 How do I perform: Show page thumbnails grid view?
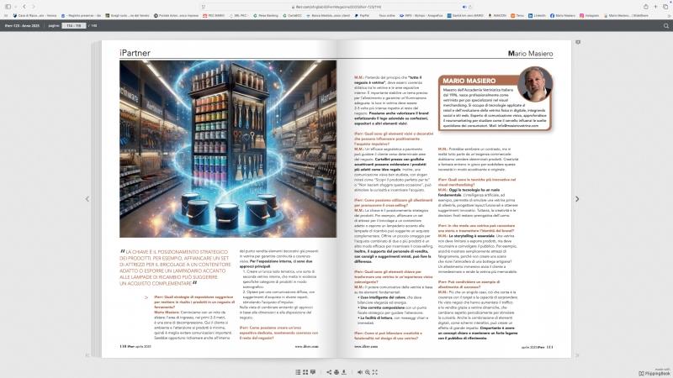tap(305, 372)
